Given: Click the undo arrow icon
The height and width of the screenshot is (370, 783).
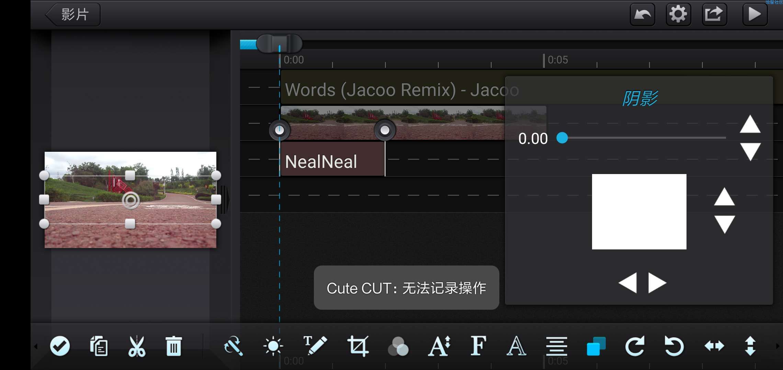Looking at the screenshot, I should 642,14.
